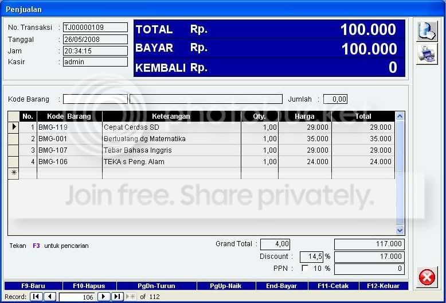Select row 1 with its row selector arrow

point(13,127)
